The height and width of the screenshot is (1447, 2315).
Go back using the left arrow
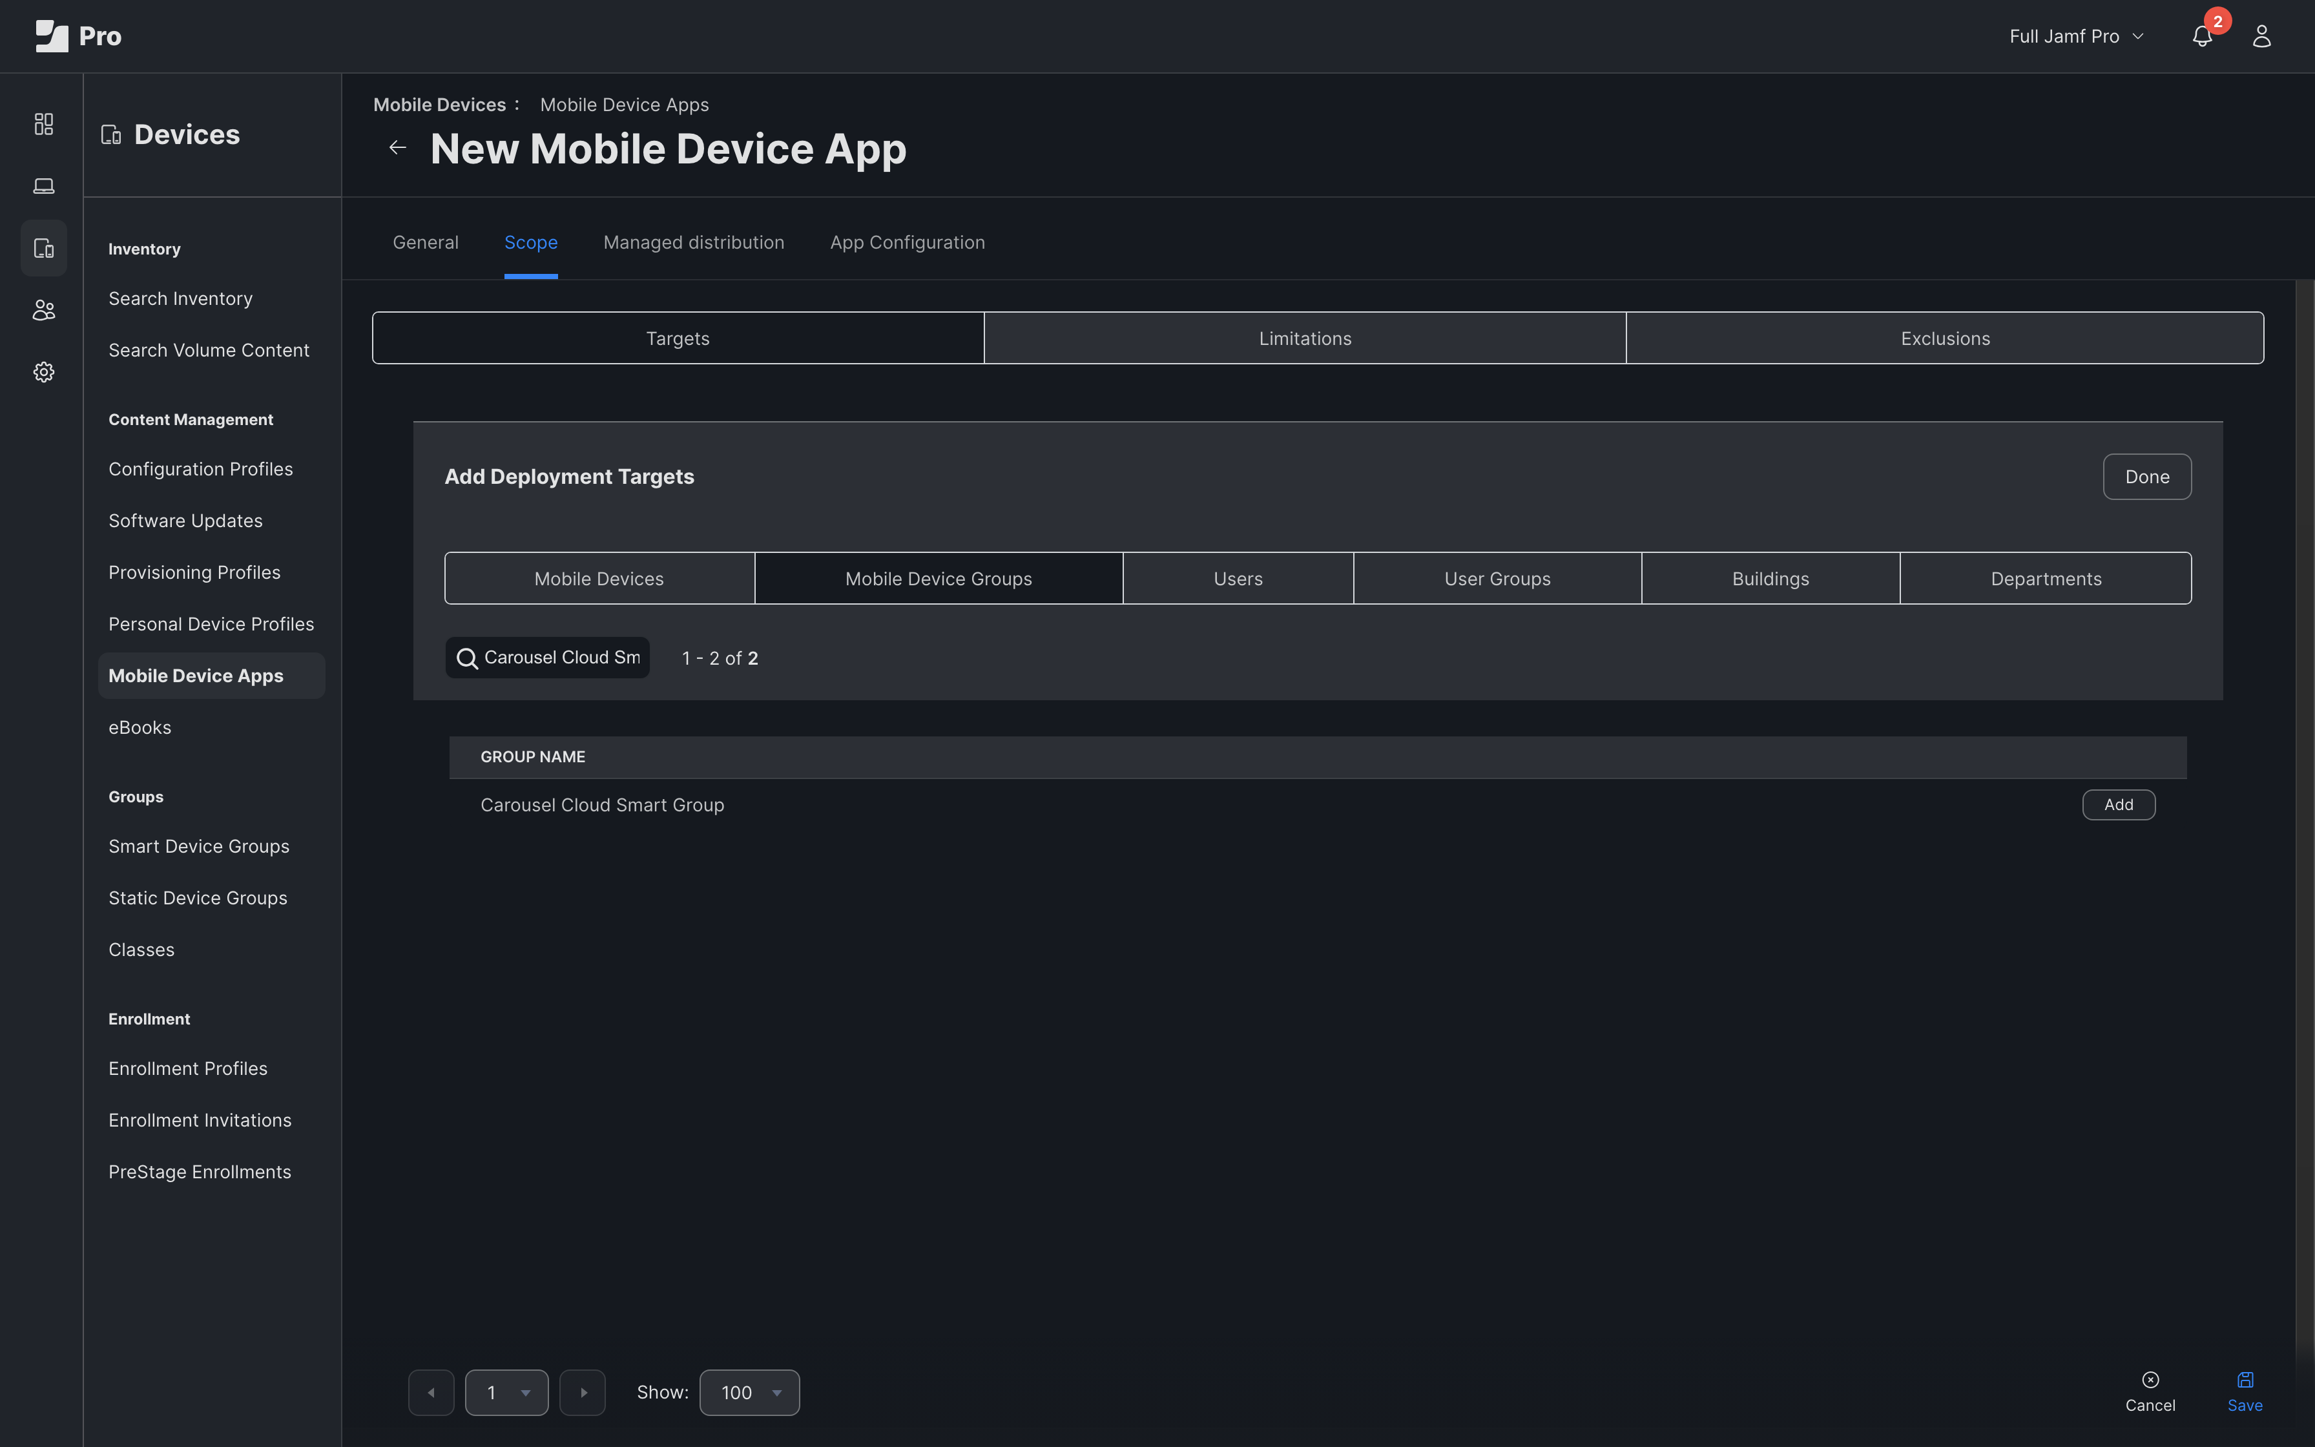pos(398,147)
